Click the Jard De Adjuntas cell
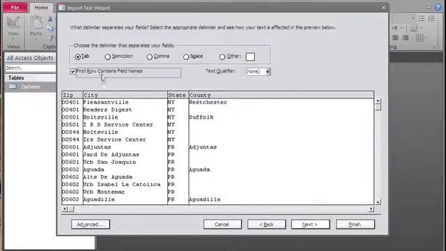 point(111,155)
